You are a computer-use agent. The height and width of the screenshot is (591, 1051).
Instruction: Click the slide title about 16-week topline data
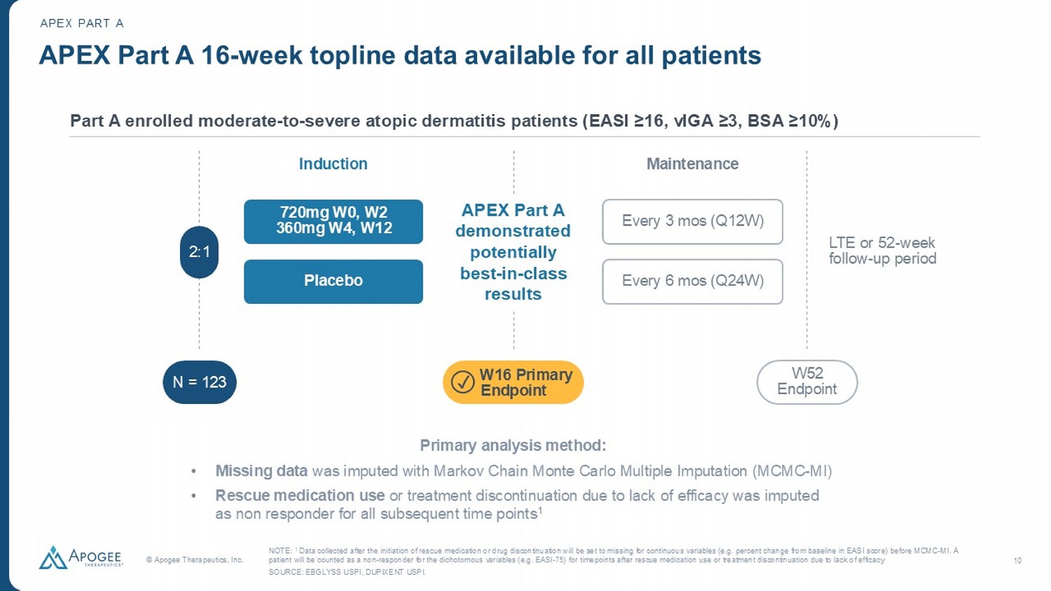point(399,55)
